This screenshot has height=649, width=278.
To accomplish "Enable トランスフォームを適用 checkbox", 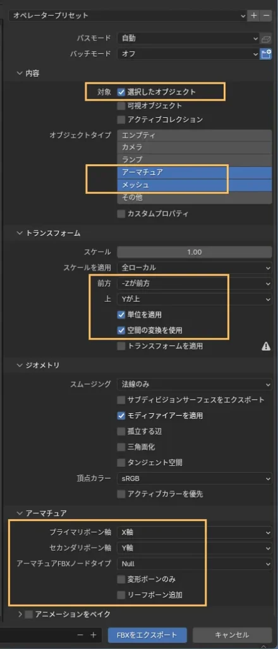I will point(121,347).
